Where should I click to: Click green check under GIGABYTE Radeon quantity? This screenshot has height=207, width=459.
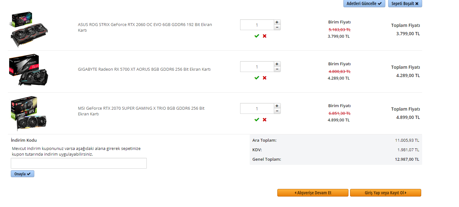(x=257, y=78)
